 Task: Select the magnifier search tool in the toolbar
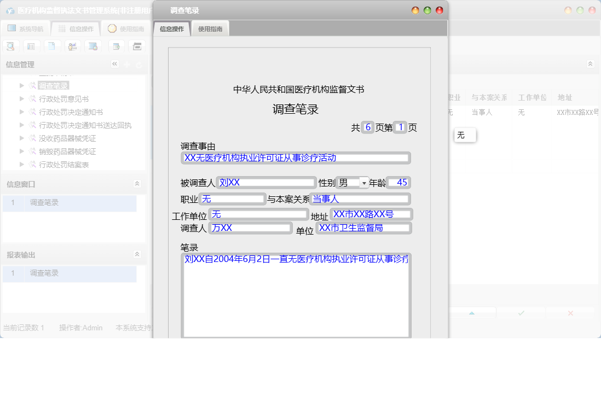(x=10, y=46)
